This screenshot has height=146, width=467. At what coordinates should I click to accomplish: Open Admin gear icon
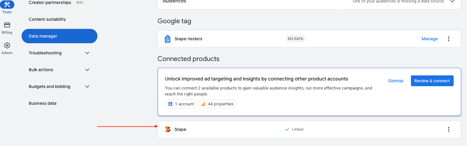pos(7,45)
